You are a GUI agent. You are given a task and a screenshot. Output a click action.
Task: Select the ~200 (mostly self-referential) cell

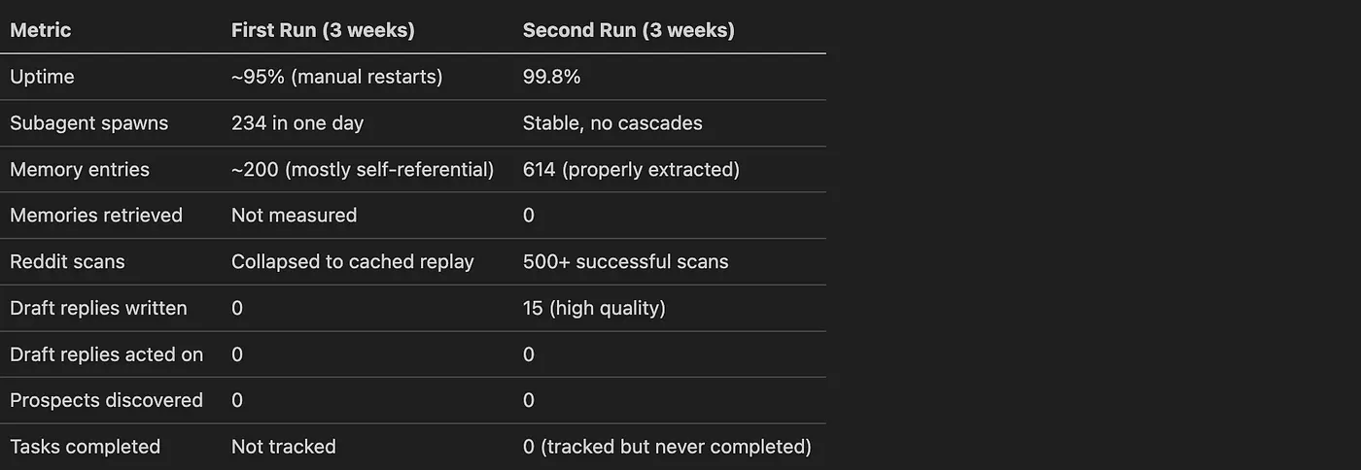[x=363, y=170]
